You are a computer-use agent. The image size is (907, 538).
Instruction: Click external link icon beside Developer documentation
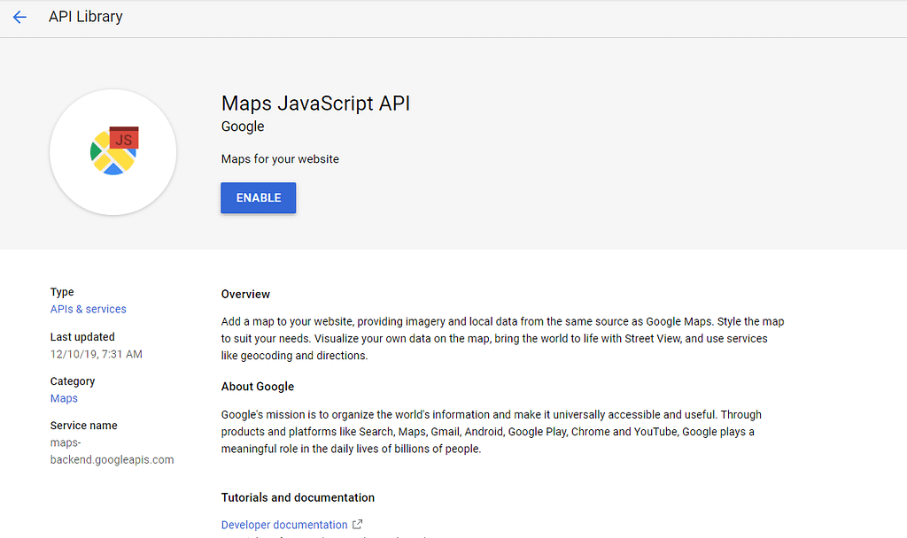(x=357, y=525)
